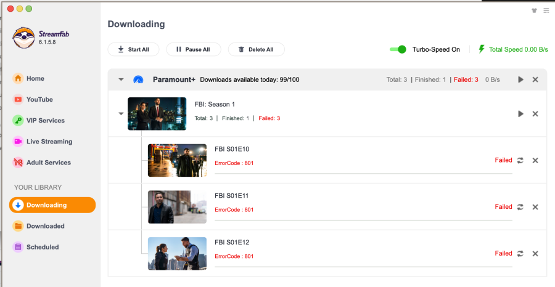Retry the failed FBI S01E12 download
555x287 pixels.
coord(520,254)
